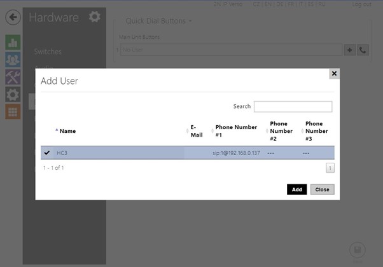The image size is (383, 267).
Task: Click the Add button
Action: [296, 189]
